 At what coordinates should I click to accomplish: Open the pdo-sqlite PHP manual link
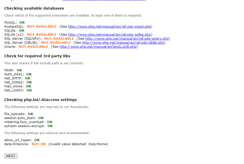coord(109,34)
